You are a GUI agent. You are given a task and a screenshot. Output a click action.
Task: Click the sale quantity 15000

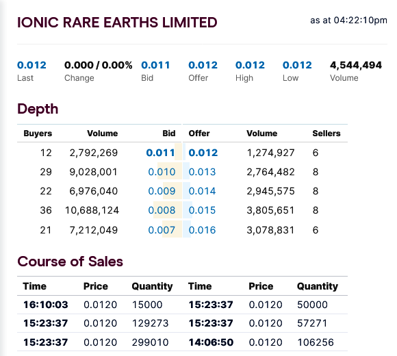pos(147,305)
